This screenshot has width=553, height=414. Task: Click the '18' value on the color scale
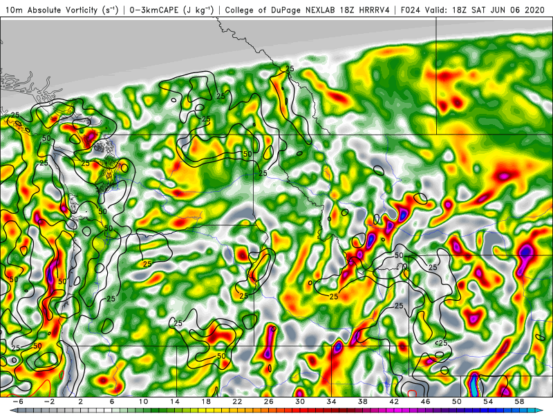[206, 402]
